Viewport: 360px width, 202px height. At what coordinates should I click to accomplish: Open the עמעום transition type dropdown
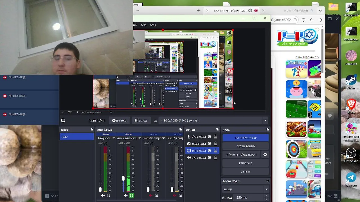coord(245,189)
